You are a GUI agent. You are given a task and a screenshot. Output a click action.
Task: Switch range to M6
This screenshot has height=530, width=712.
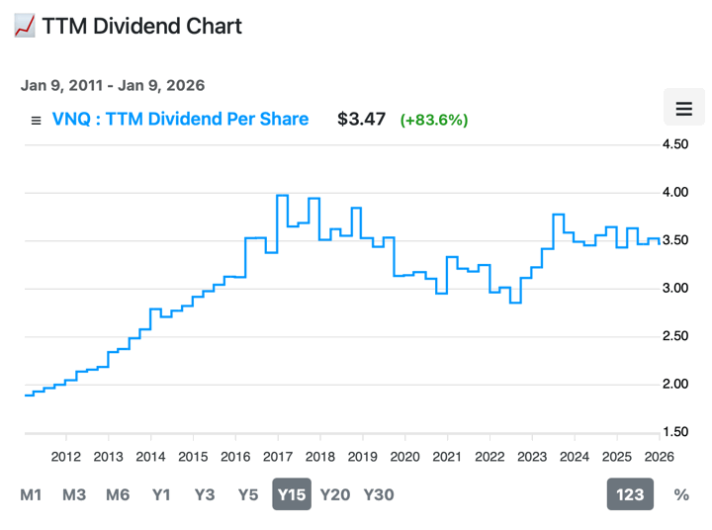(118, 494)
